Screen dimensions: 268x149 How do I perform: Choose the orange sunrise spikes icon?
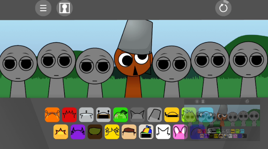coord(61,132)
